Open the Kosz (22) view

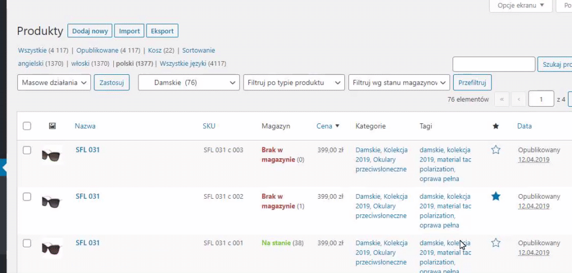[161, 50]
